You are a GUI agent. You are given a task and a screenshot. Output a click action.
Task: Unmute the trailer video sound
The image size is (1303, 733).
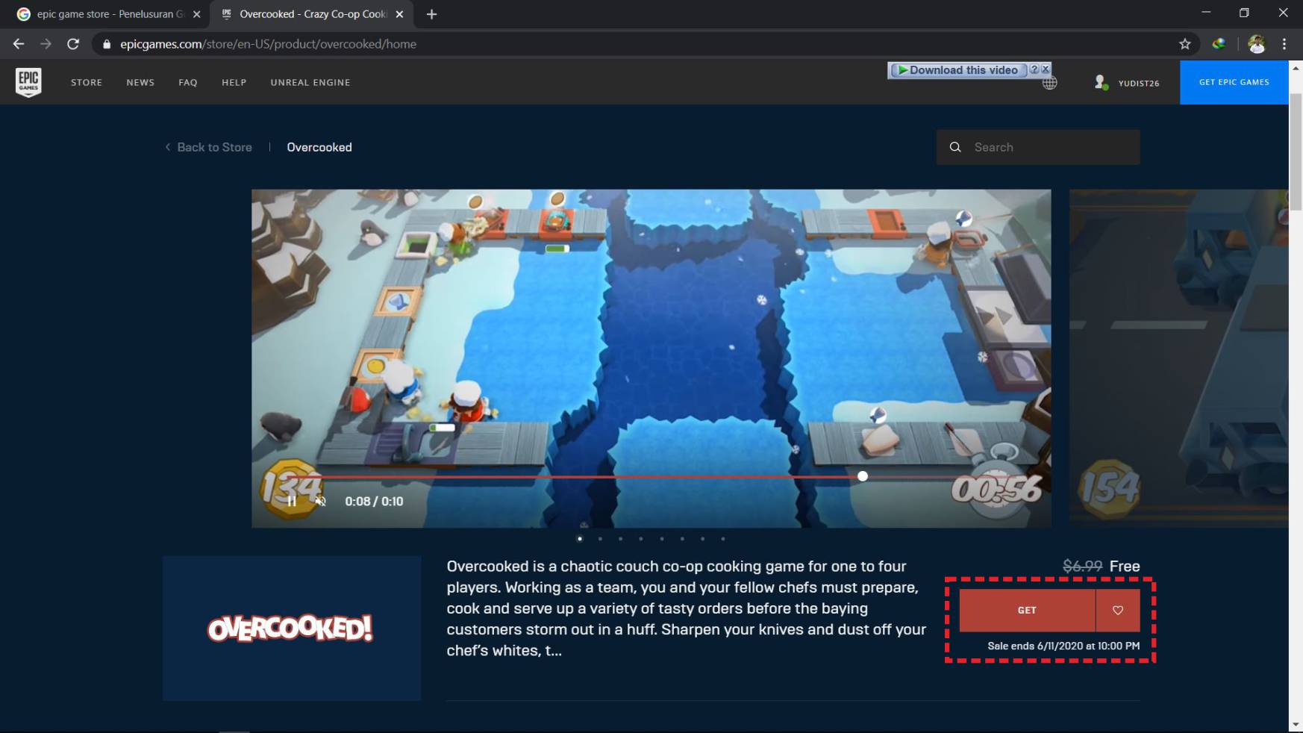pos(321,502)
